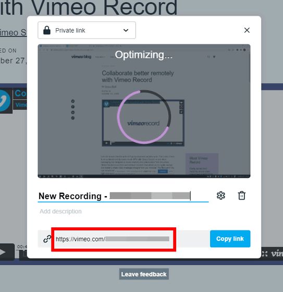Play the background video with the play button
Image resolution: width=283 pixels, height=292 pixels.
click(7, 252)
